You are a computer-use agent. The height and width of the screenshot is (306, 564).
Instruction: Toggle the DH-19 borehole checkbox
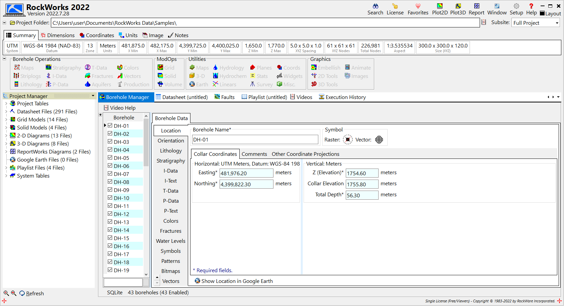point(110,270)
